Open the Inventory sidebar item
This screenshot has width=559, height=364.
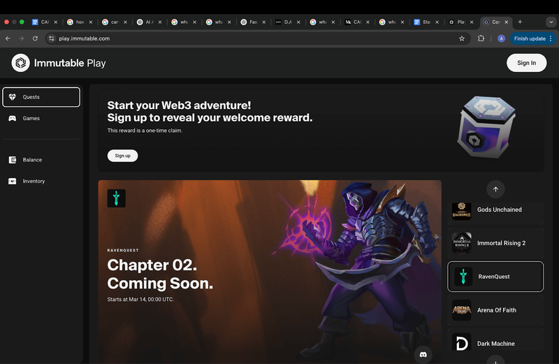pos(41,181)
